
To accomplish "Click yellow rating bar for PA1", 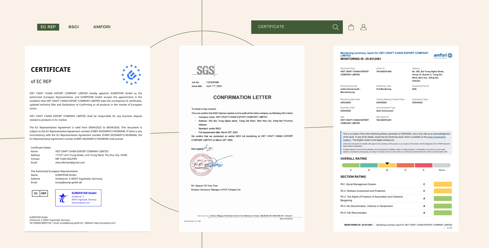I will click(443, 184).
